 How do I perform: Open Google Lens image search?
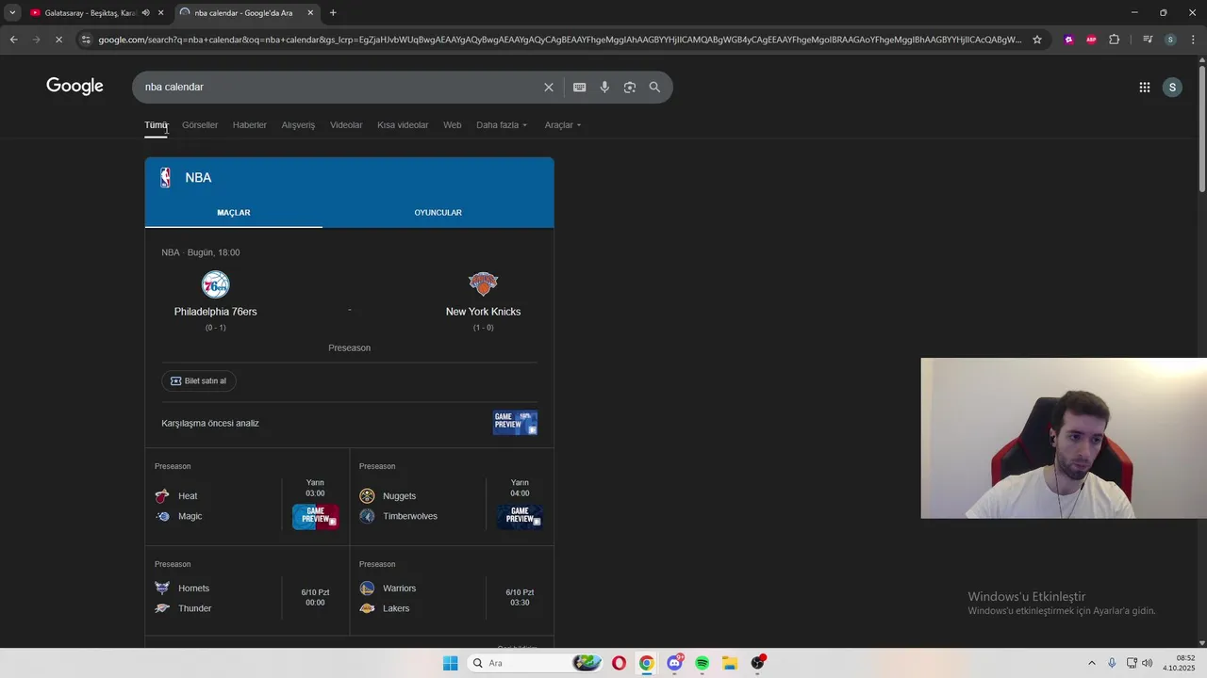pyautogui.click(x=629, y=87)
